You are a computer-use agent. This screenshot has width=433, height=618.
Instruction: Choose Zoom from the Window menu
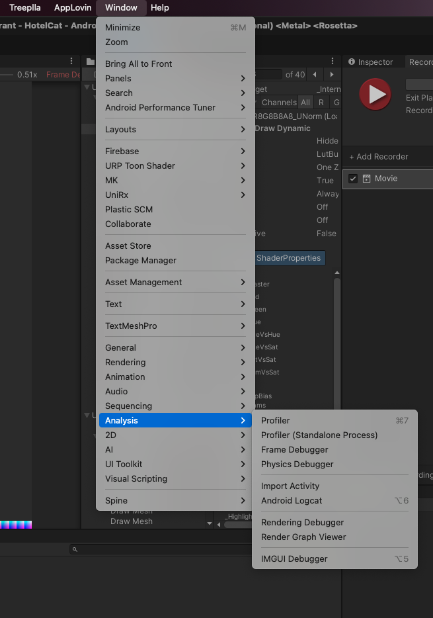(x=175, y=42)
